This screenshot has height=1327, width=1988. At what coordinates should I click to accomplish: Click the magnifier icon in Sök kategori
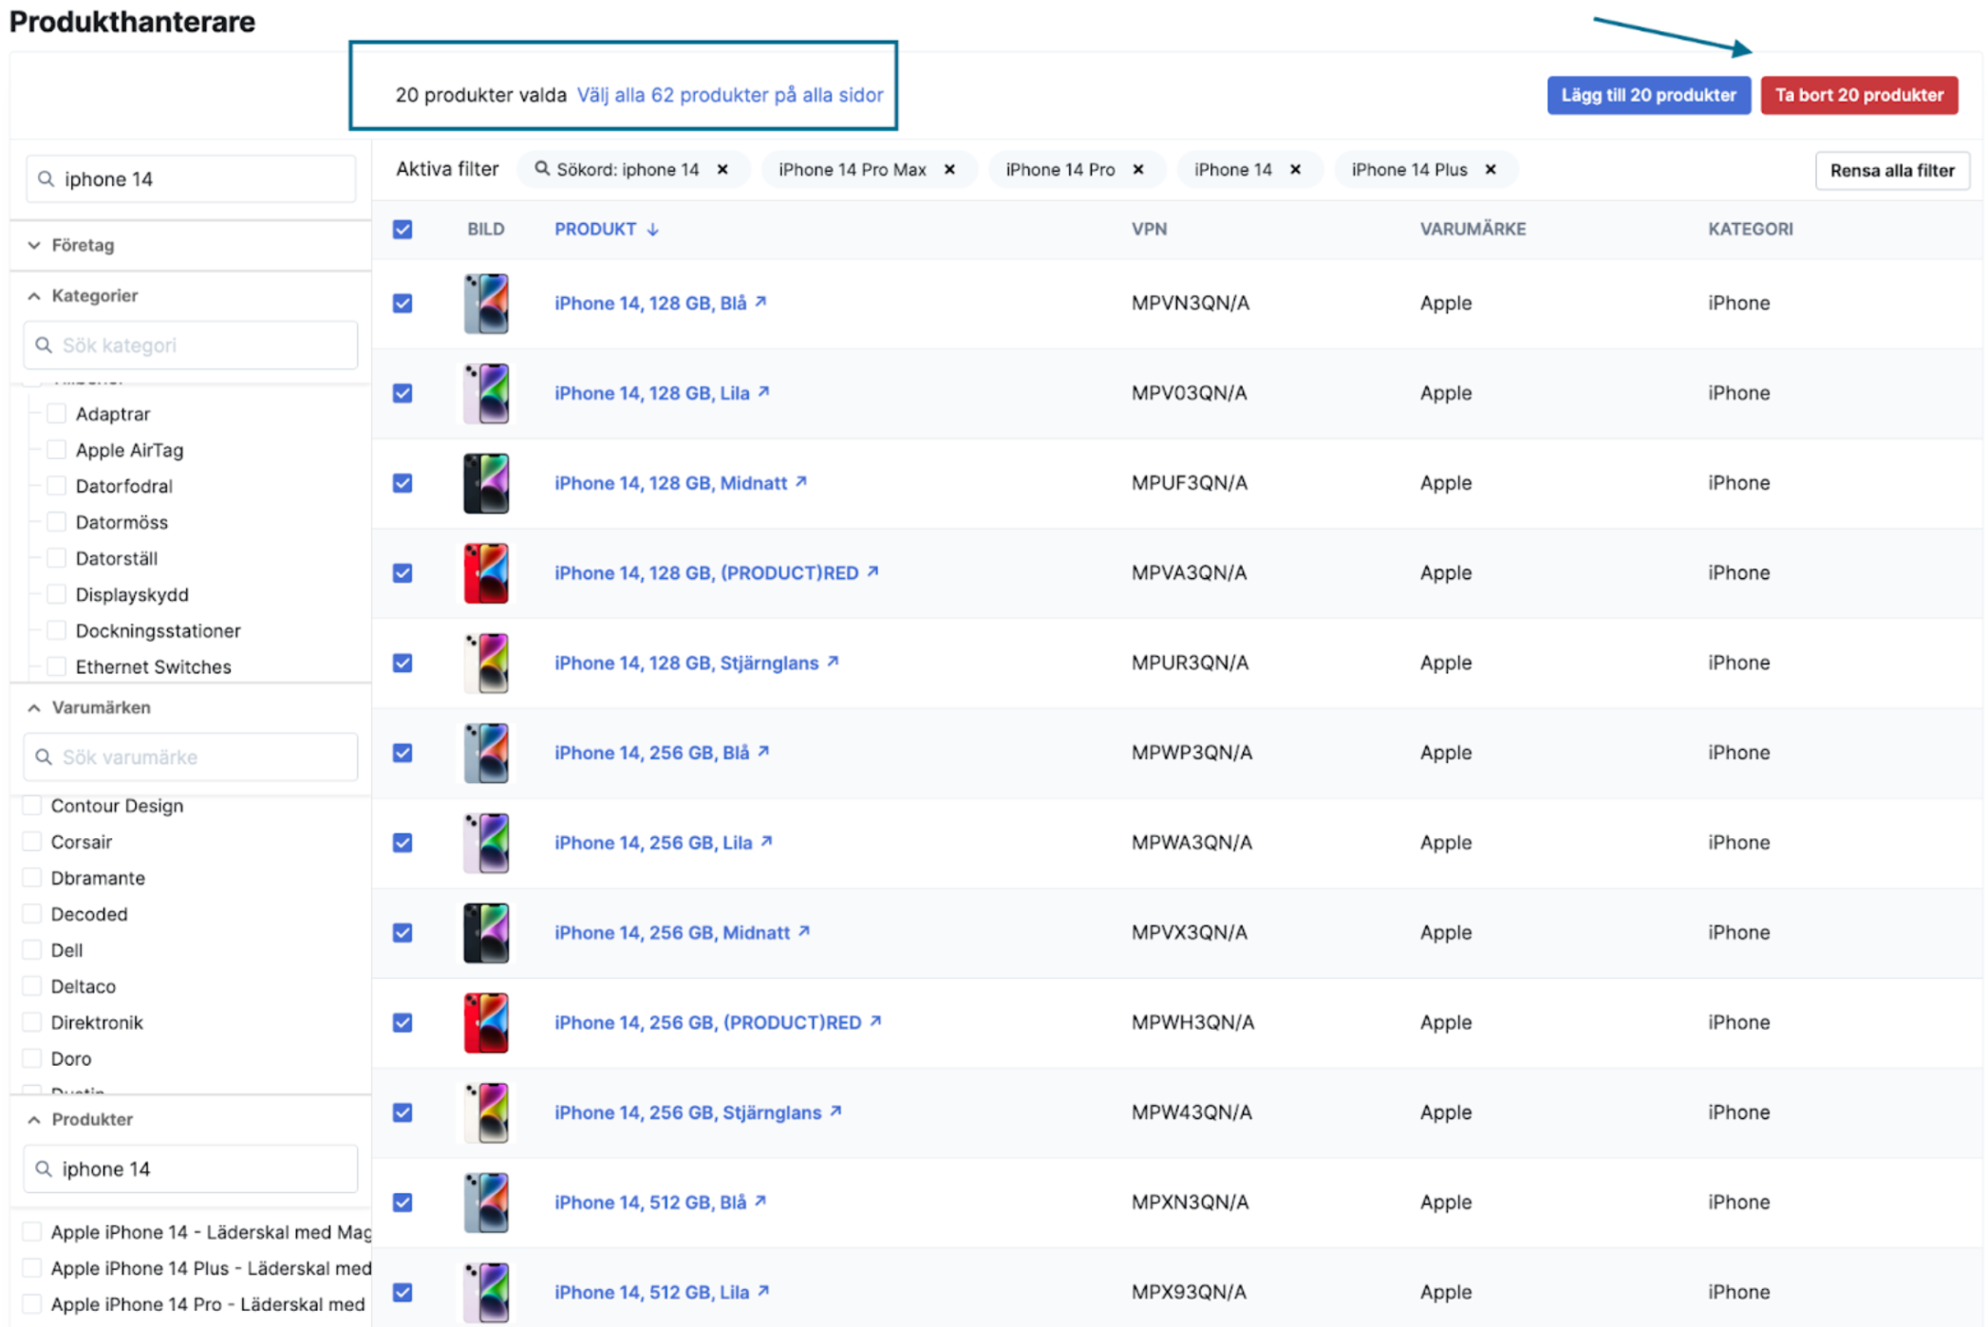click(44, 346)
